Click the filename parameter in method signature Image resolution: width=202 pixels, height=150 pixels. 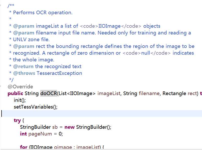[x=149, y=93]
